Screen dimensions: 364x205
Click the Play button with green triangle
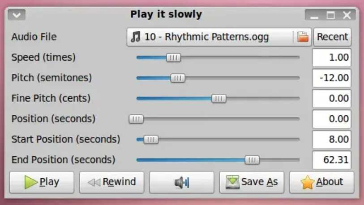(x=42, y=182)
